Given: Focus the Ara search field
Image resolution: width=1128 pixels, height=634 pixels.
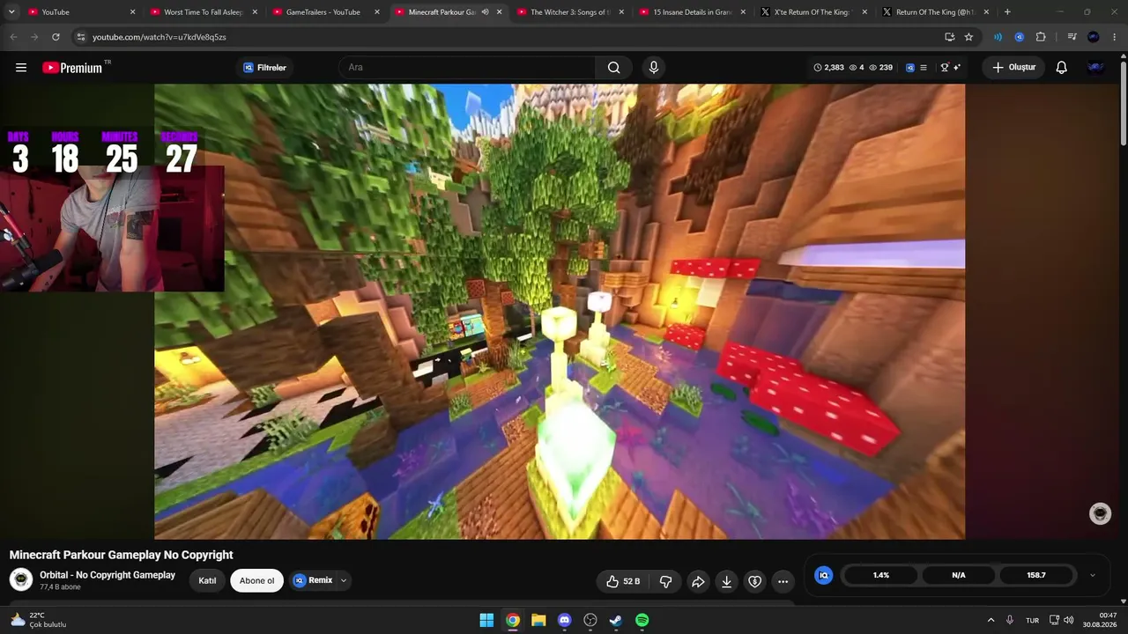Looking at the screenshot, I should [x=467, y=68].
